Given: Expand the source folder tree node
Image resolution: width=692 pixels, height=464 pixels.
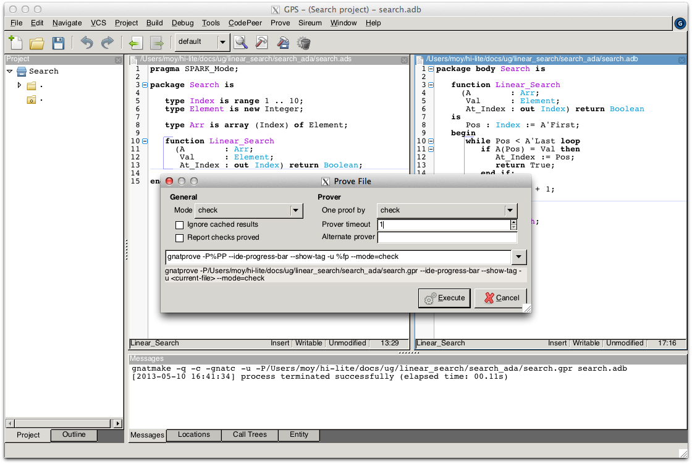Looking at the screenshot, I should point(19,85).
